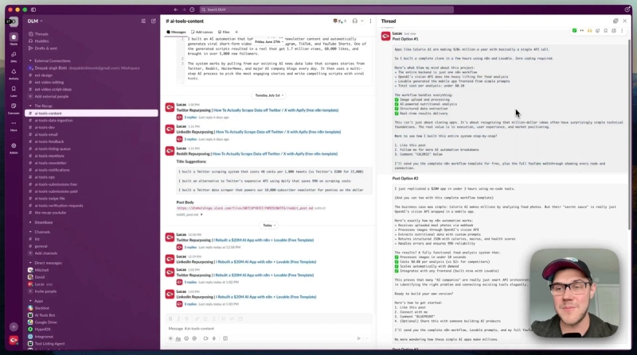Open the More menu in the rail
The image size is (637, 355).
pos(14,125)
